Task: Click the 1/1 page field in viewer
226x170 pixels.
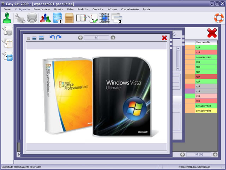Action: click(96, 38)
